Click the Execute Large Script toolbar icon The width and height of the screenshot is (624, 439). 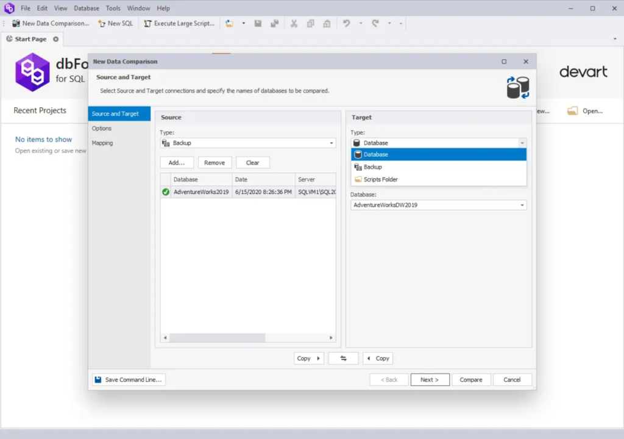click(147, 23)
